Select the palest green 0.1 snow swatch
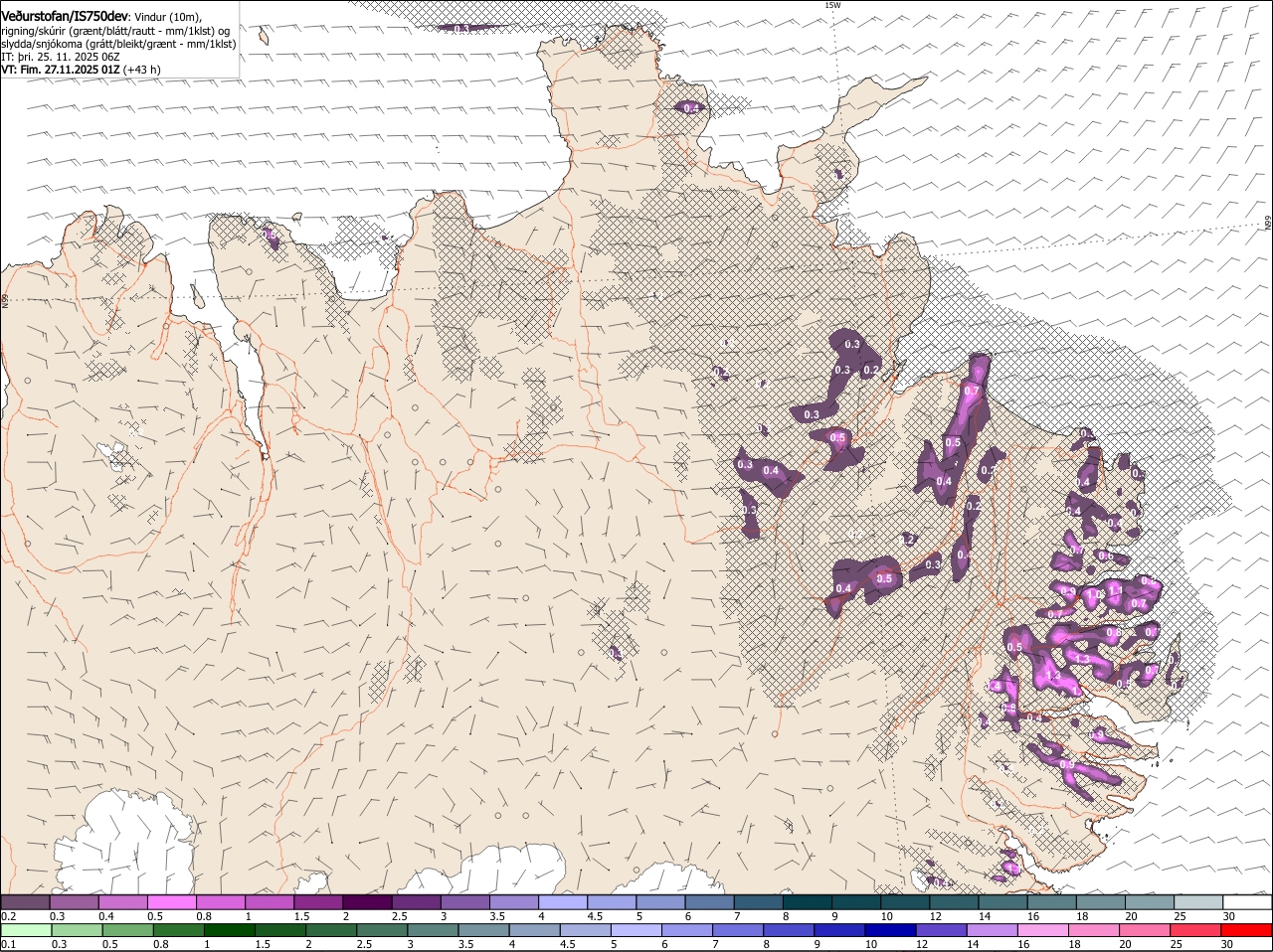1273x952 pixels. 26,930
